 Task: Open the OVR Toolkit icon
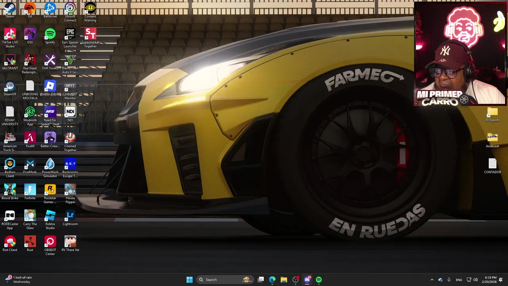click(50, 62)
